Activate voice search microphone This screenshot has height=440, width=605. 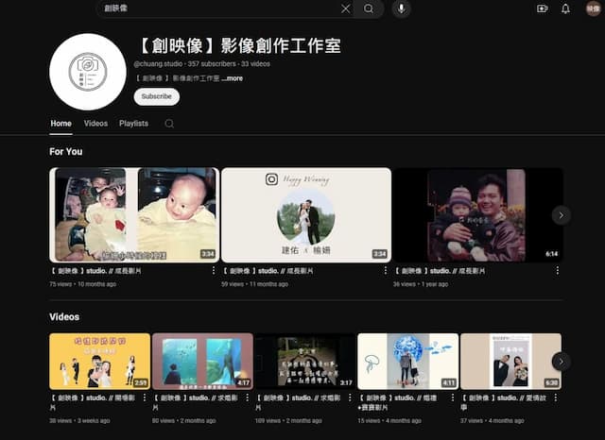(400, 8)
